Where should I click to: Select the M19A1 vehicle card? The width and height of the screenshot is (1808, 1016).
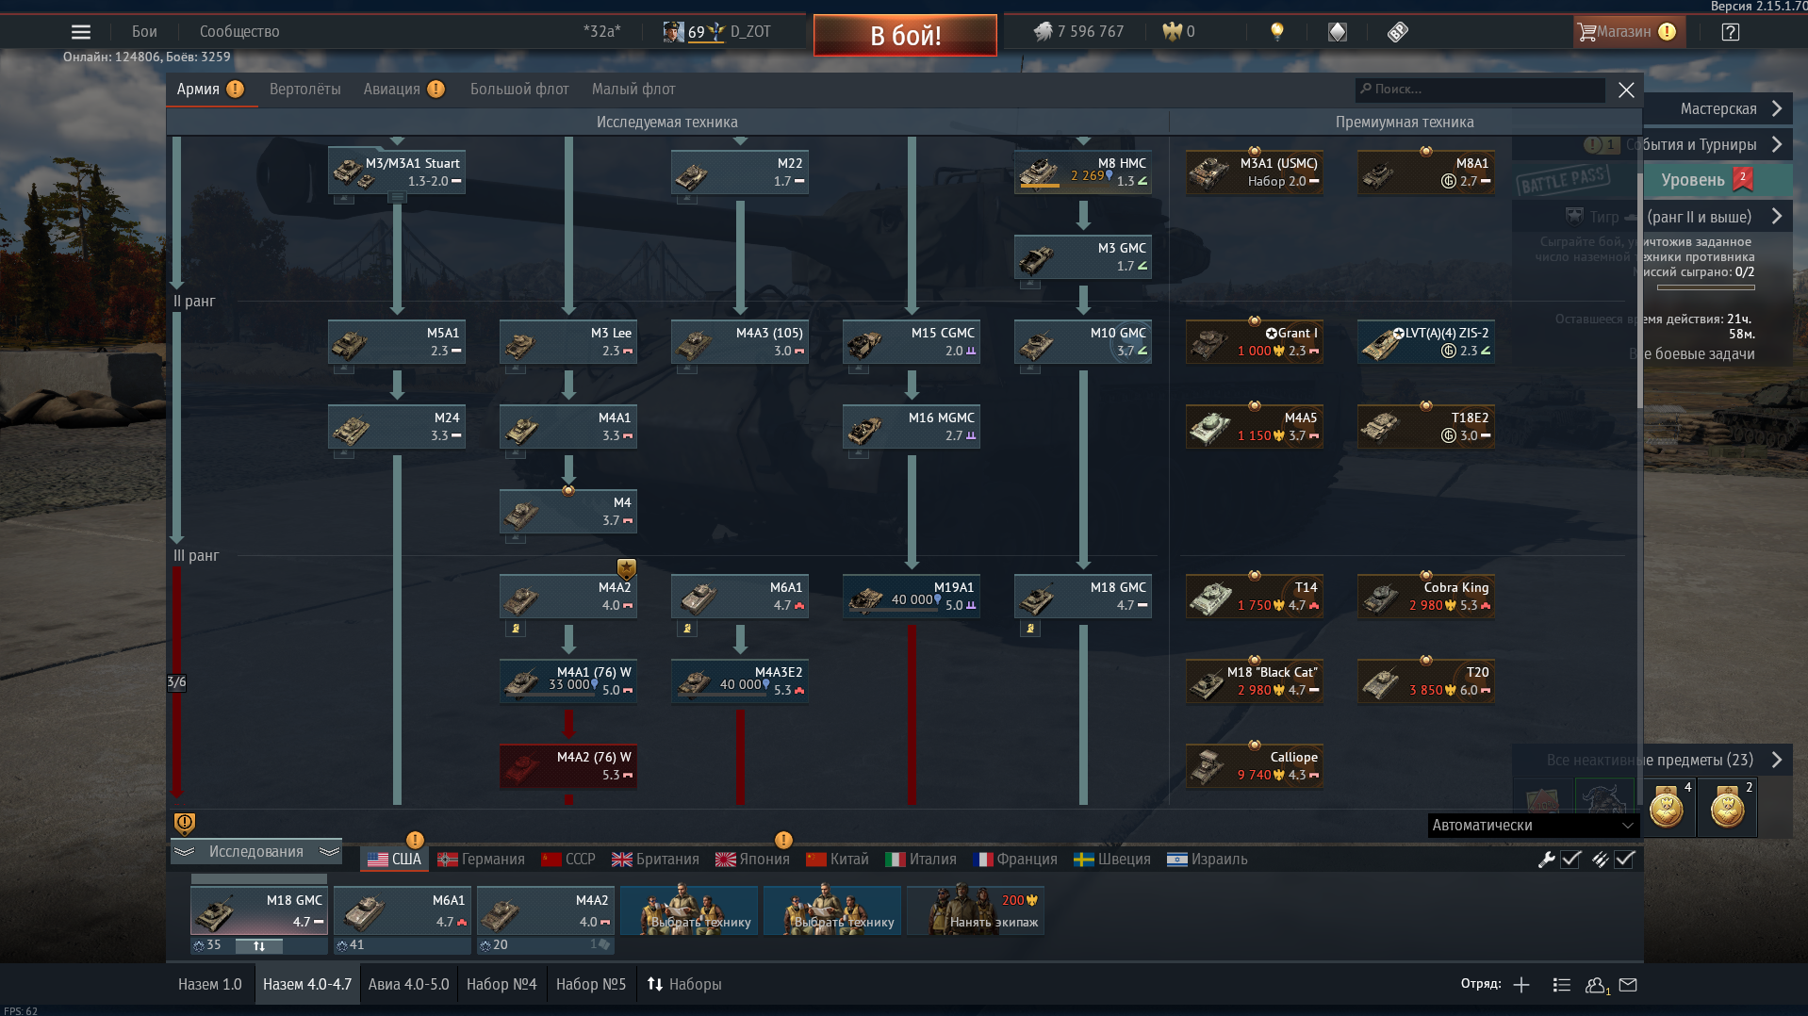click(911, 597)
